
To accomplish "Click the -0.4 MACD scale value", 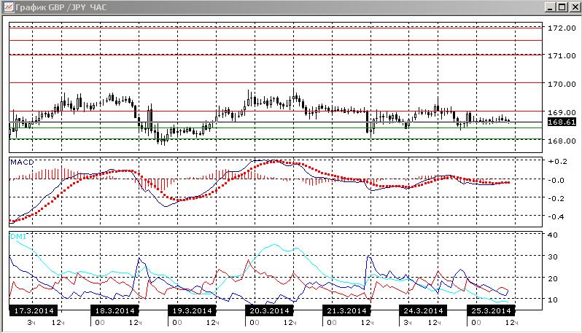I will point(557,216).
